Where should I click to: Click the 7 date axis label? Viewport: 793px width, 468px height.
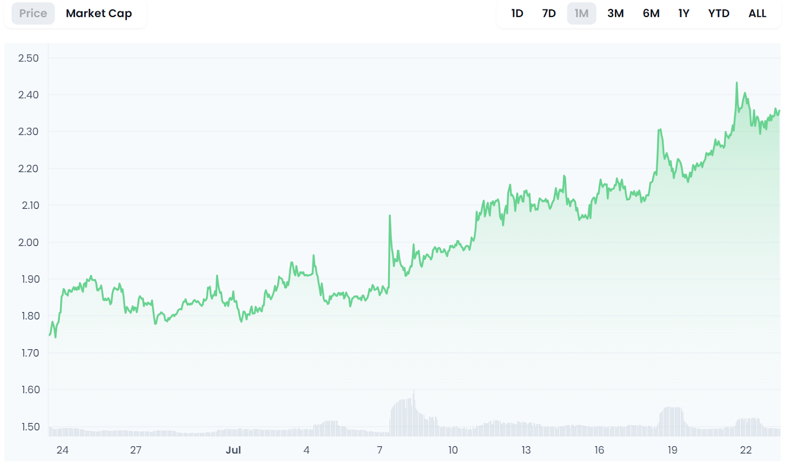tap(380, 450)
